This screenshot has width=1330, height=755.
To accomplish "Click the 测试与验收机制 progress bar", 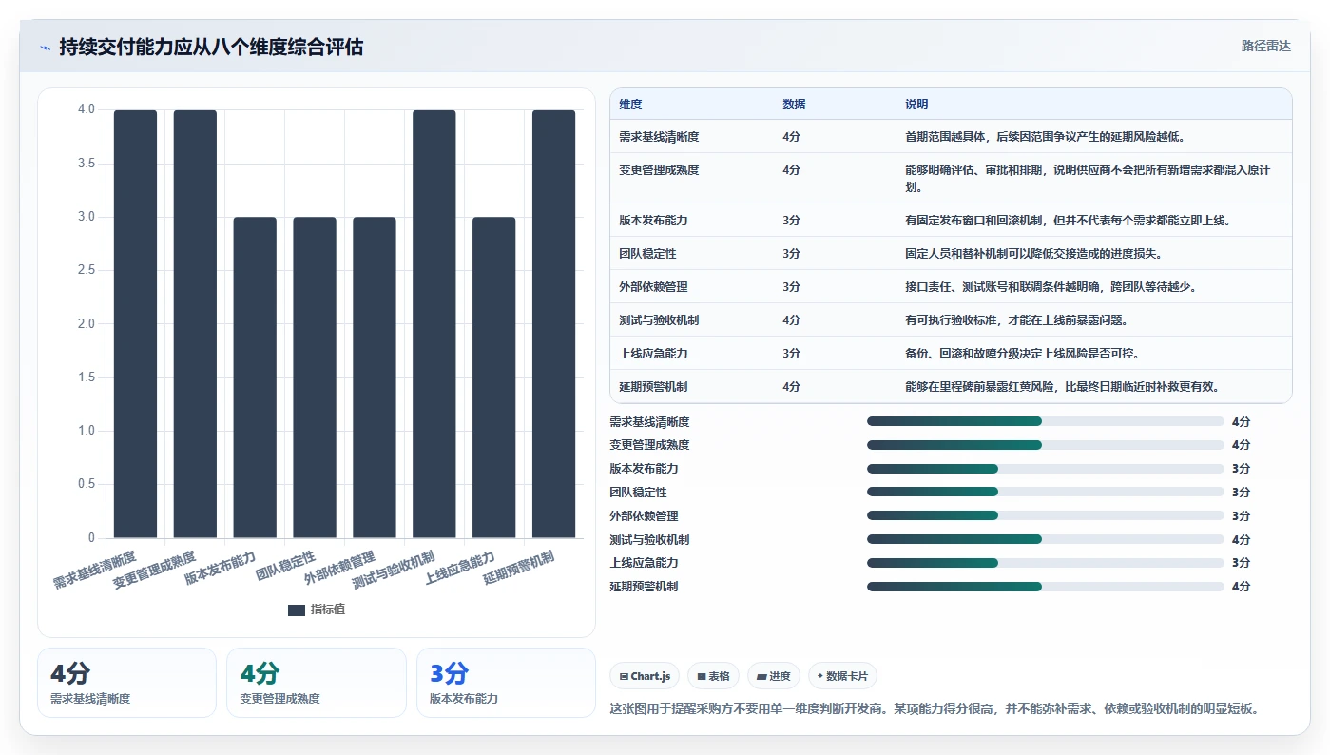I will click(1046, 539).
